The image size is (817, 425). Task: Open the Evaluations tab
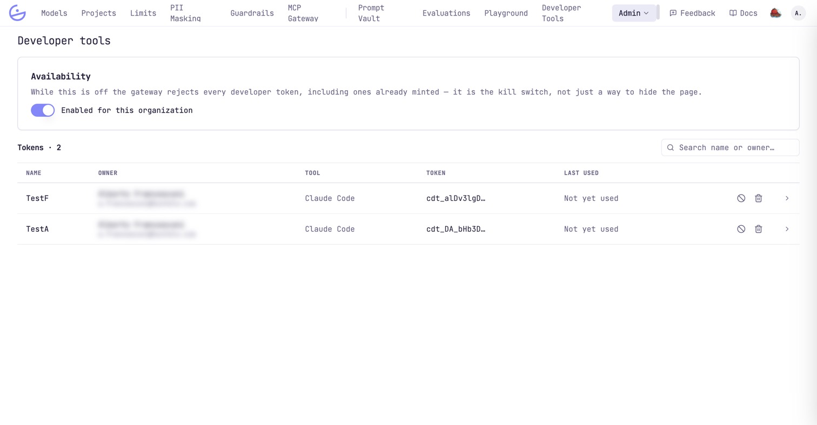(446, 13)
